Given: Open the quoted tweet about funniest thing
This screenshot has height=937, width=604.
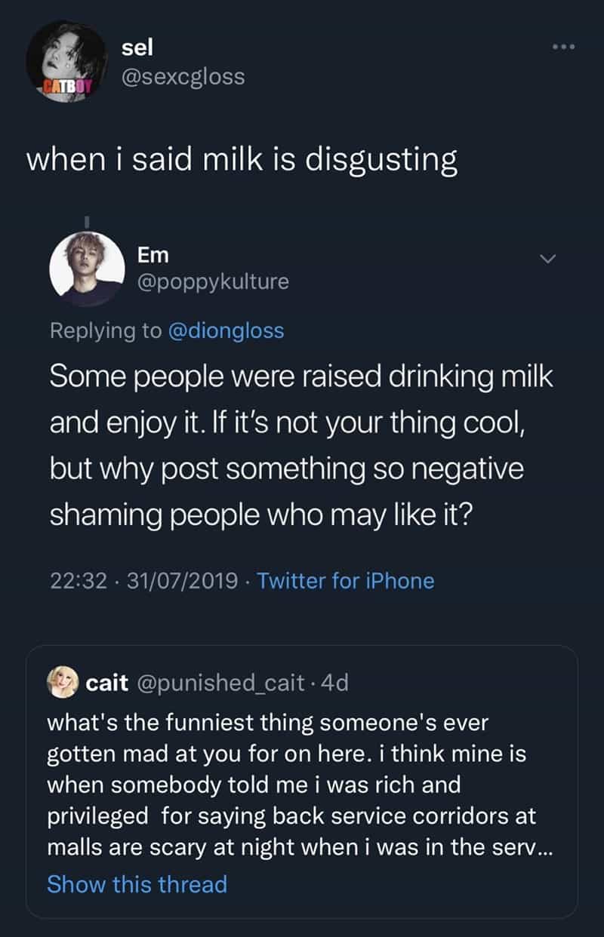Looking at the screenshot, I should 302,785.
